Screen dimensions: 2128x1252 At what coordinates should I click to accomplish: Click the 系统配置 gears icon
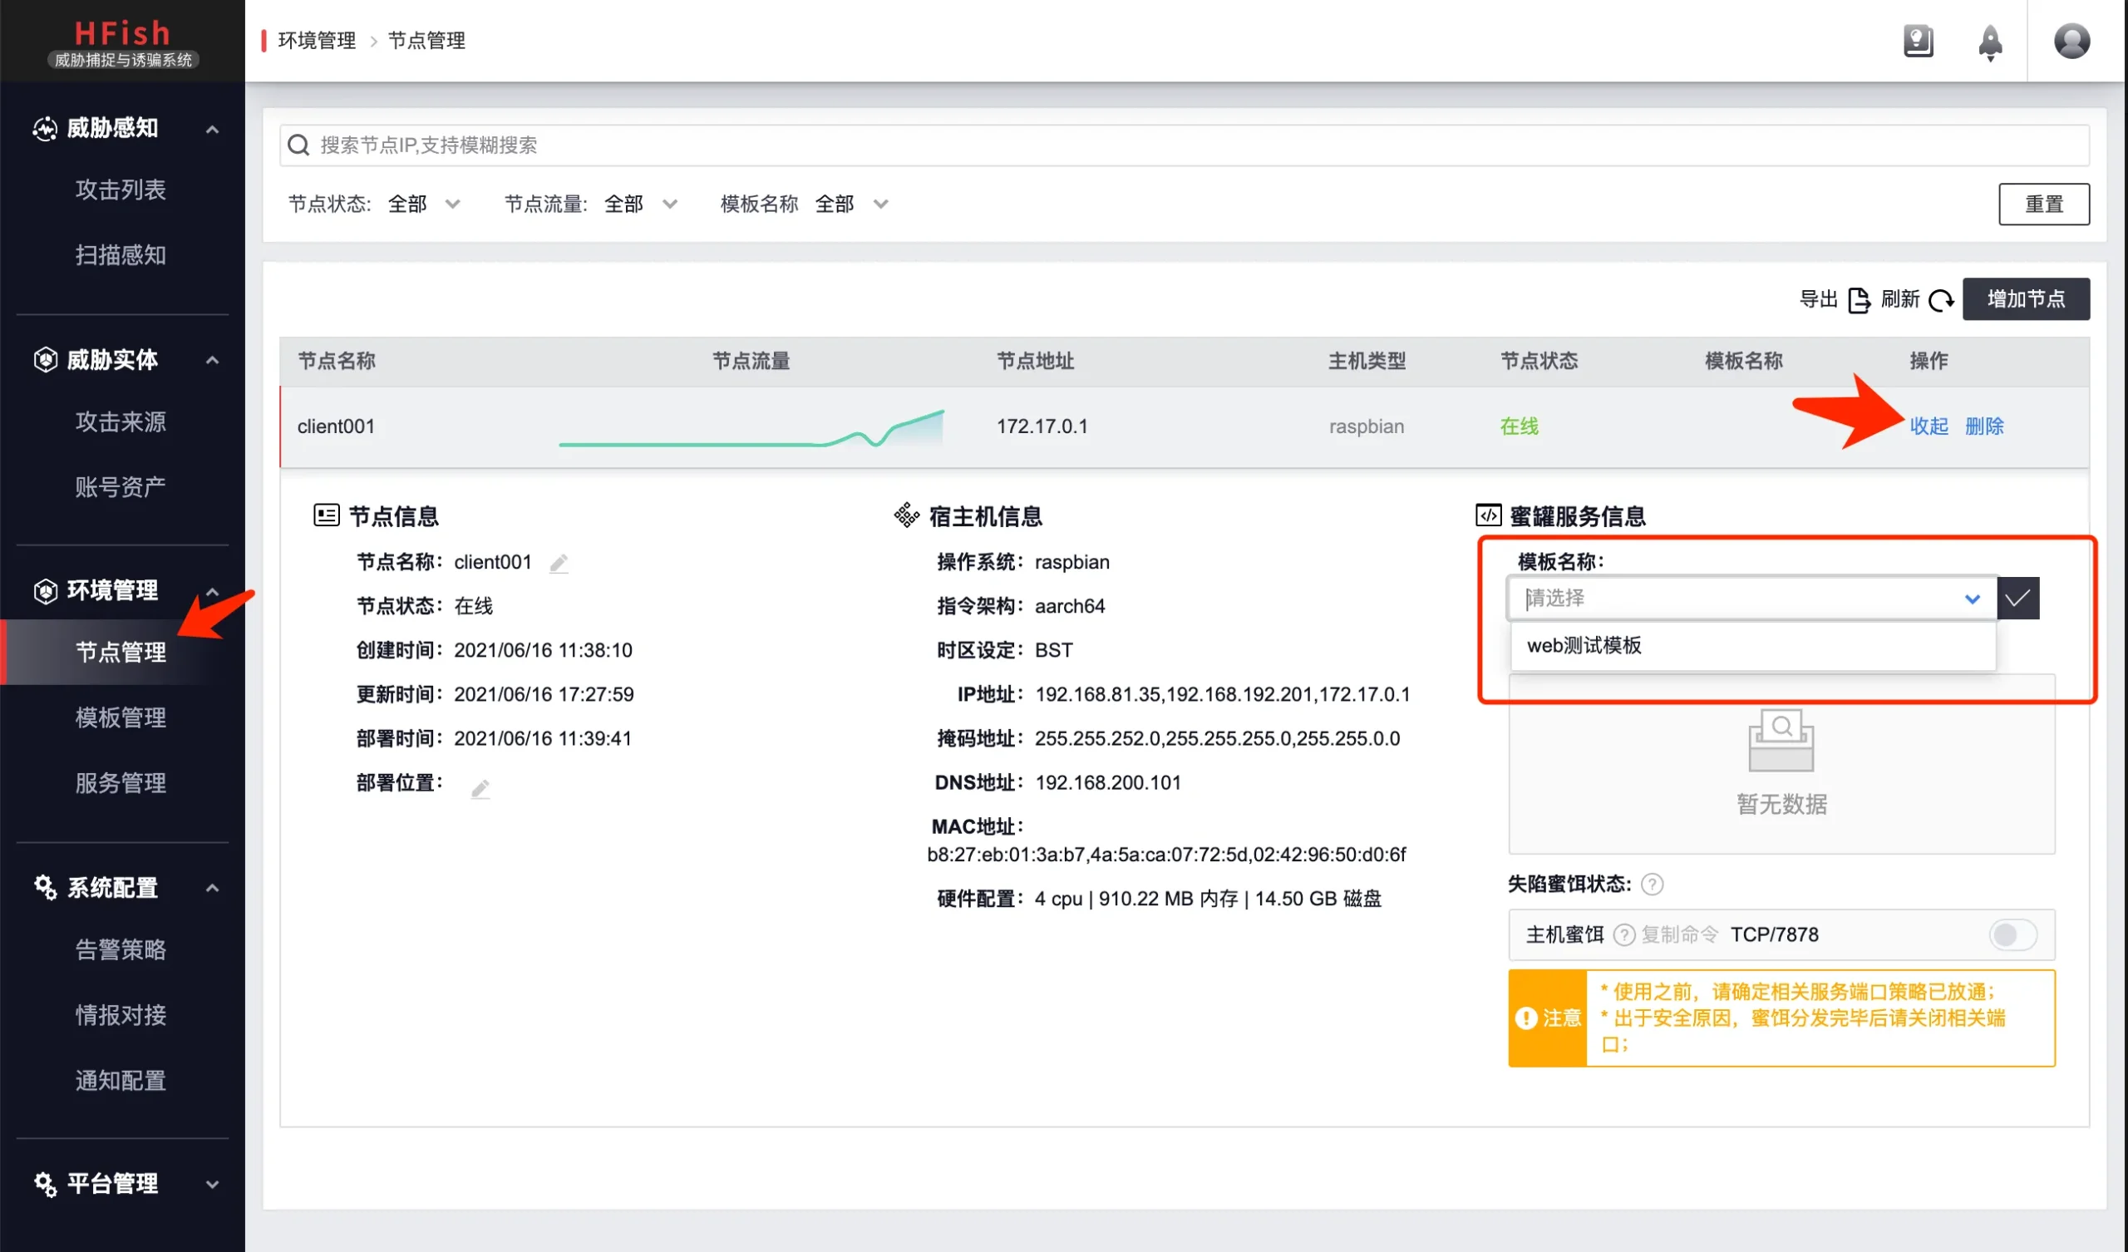(x=45, y=888)
